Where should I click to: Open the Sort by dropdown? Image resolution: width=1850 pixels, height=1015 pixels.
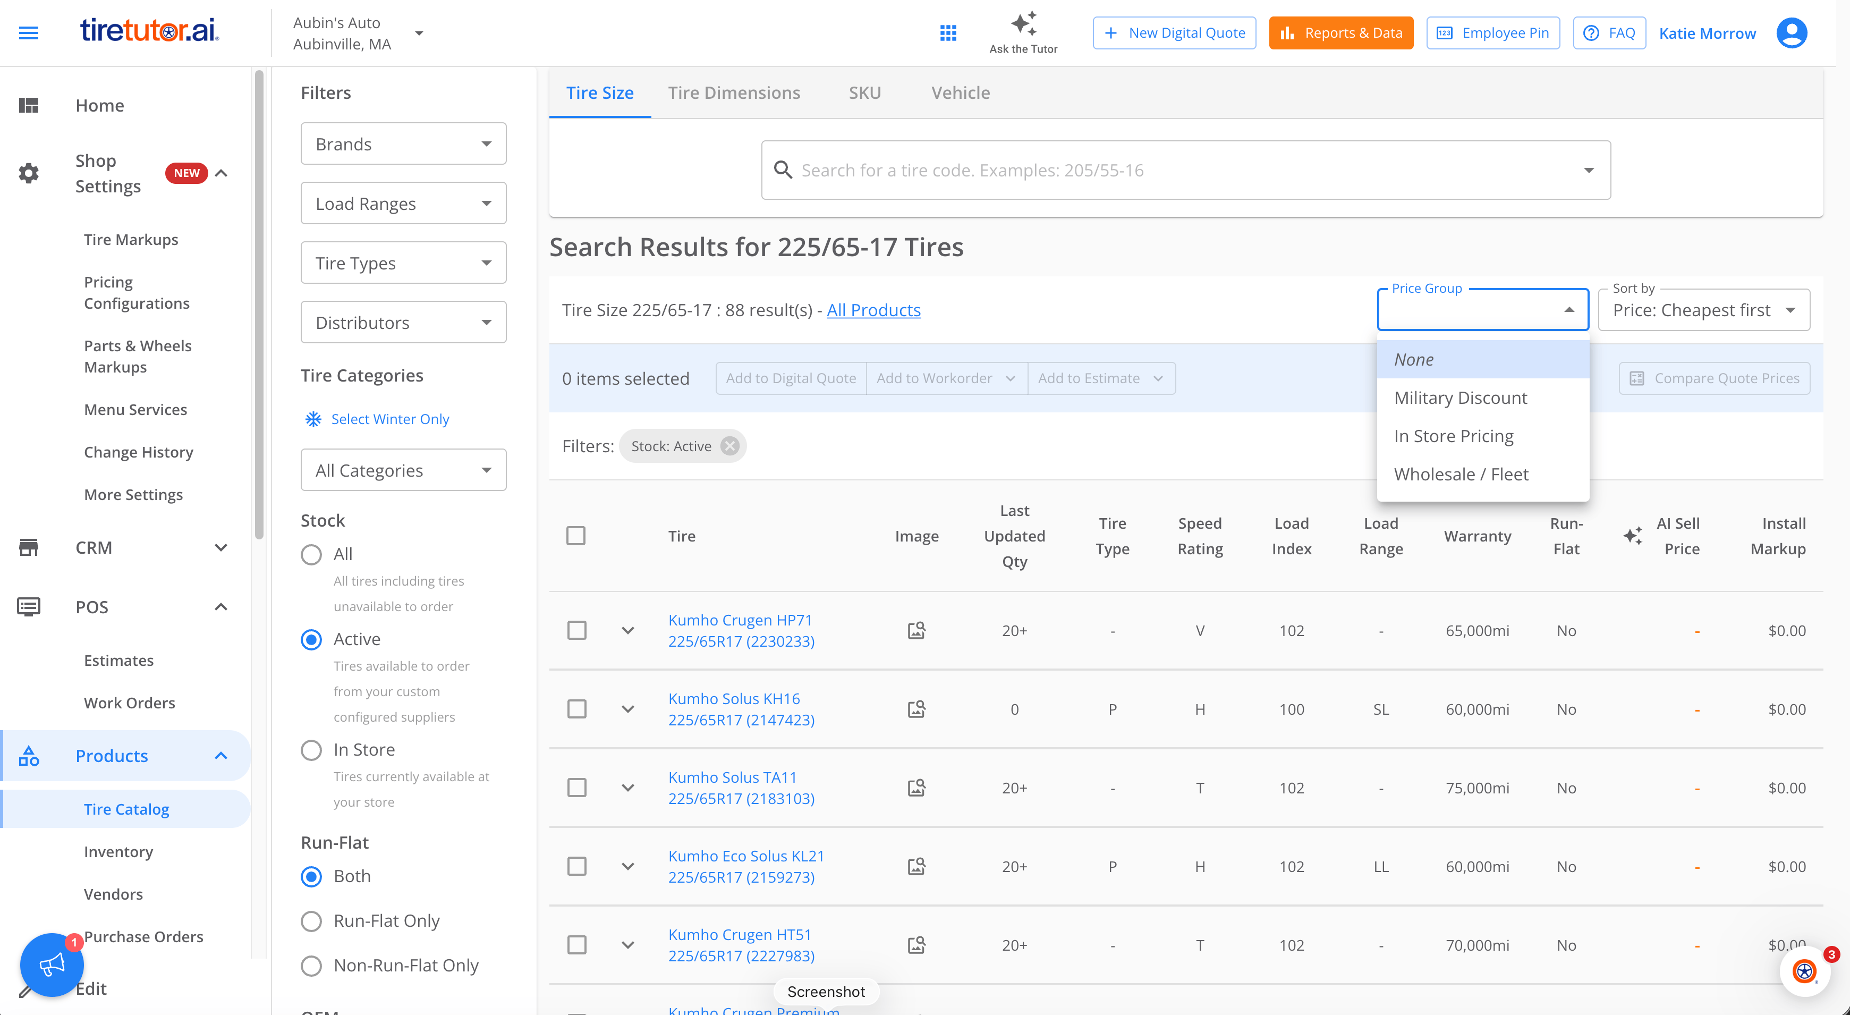[x=1703, y=310]
